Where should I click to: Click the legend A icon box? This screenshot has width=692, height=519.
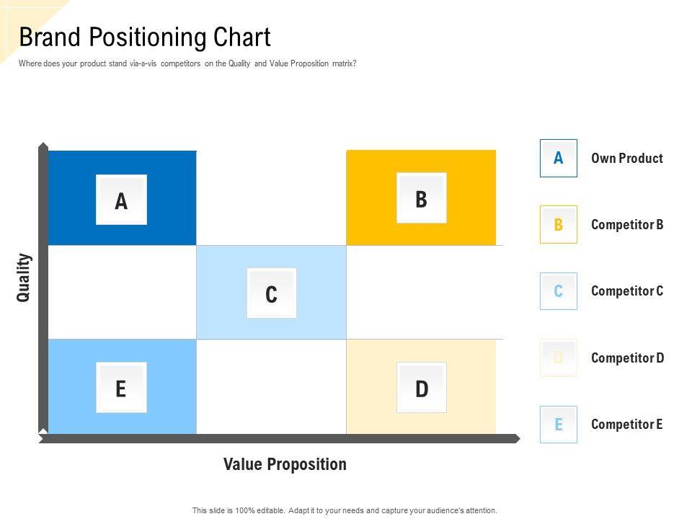pyautogui.click(x=559, y=158)
